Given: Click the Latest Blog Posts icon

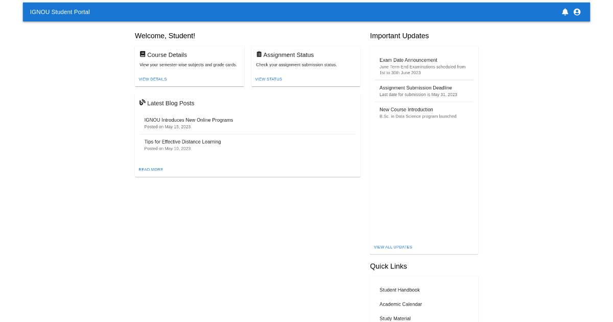Looking at the screenshot, I should click(x=143, y=103).
